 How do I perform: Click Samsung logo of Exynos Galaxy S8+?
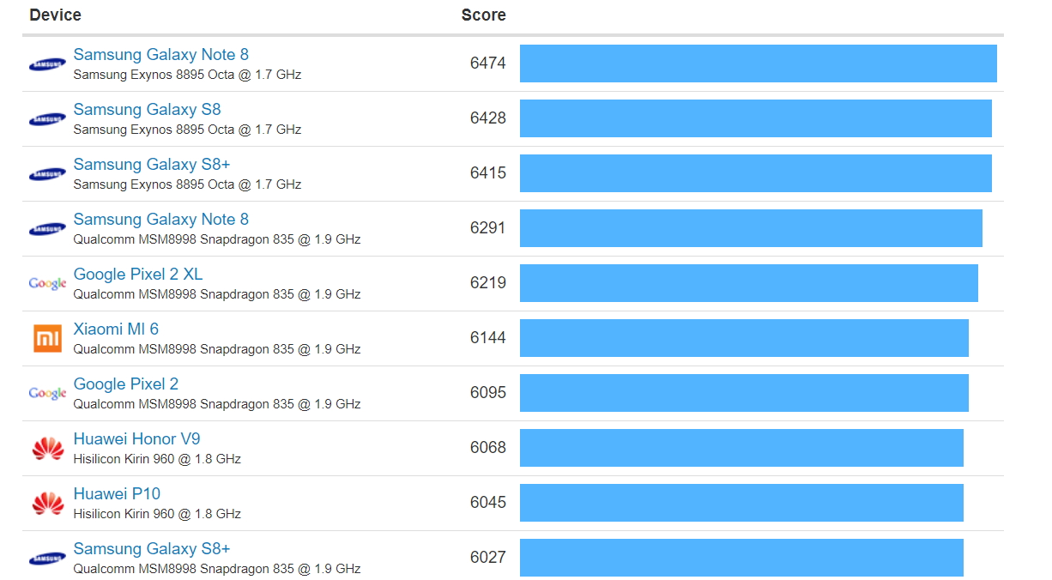tap(47, 174)
